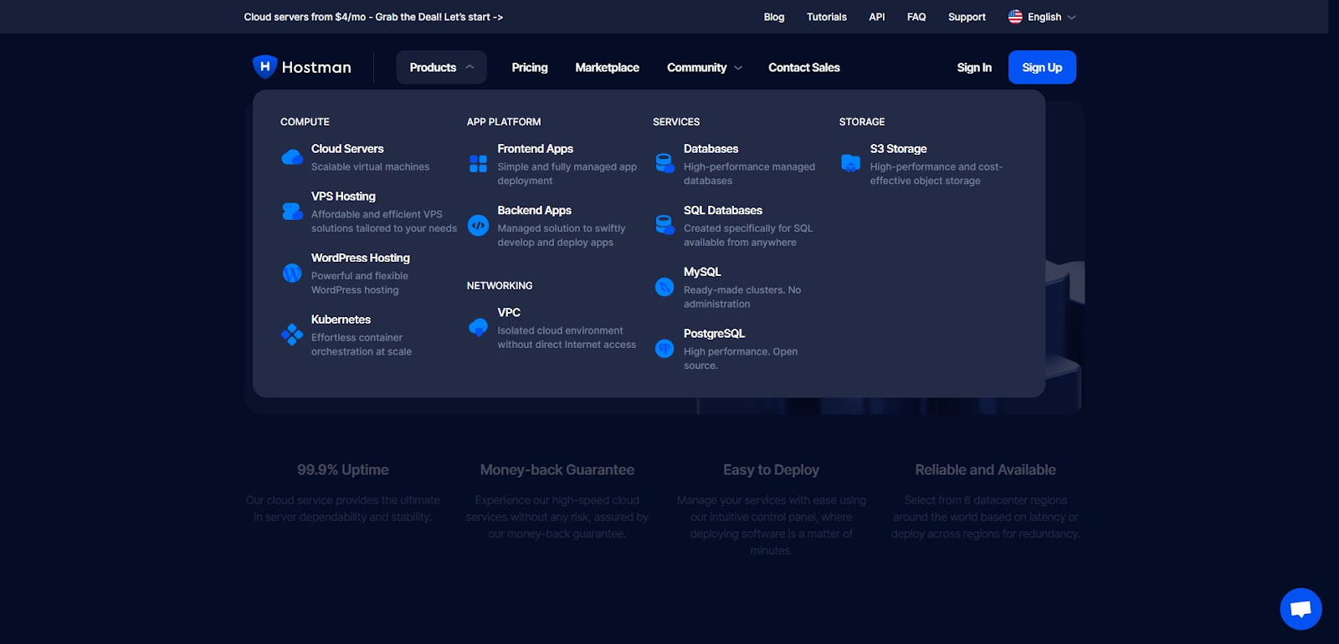Collapse the Products dropdown menu

click(x=441, y=68)
